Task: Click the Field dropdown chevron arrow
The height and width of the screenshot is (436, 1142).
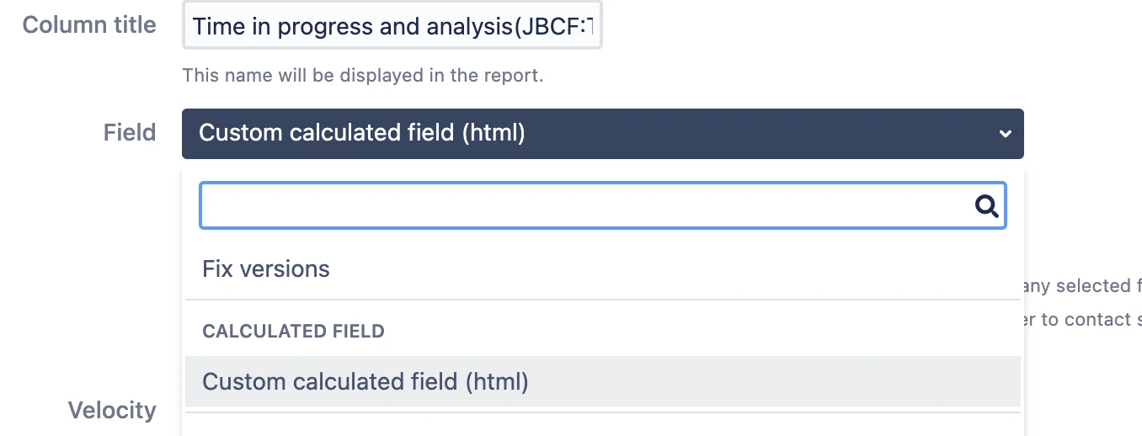Action: click(x=1005, y=134)
